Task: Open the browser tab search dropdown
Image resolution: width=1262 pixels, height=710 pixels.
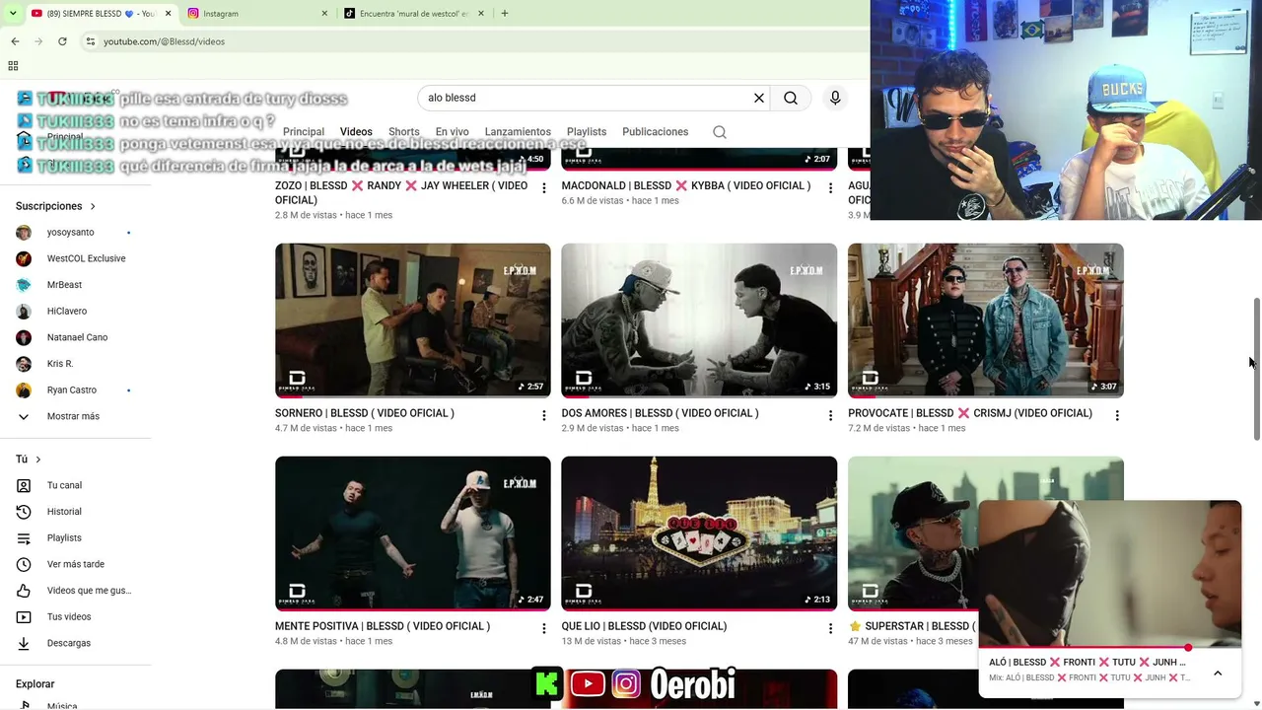Action: pos(12,14)
